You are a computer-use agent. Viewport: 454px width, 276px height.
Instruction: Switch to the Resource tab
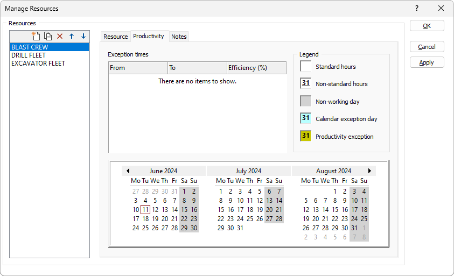click(x=116, y=37)
